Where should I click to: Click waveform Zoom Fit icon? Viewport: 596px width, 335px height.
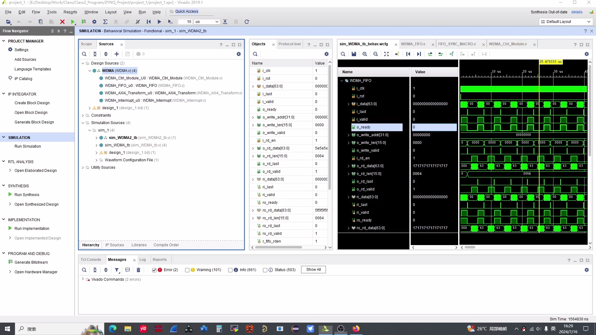386,54
